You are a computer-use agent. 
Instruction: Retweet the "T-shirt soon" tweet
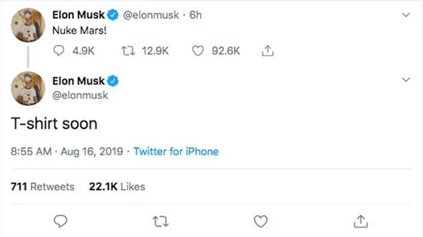pyautogui.click(x=161, y=220)
